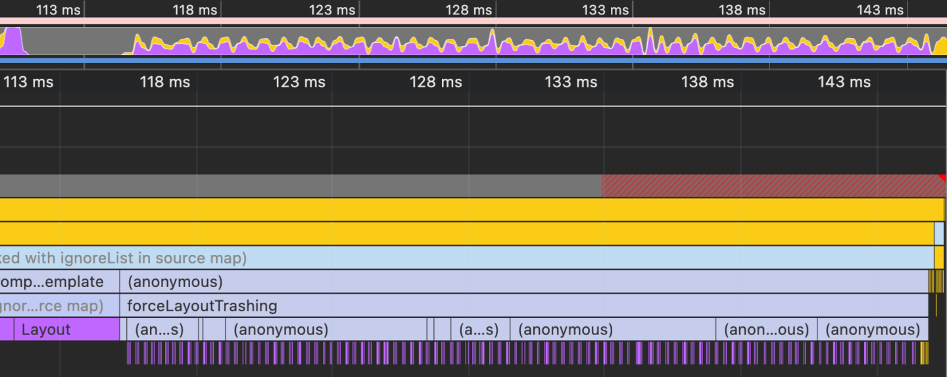Click the (anonymous) block just left of (anon...ous)

coord(613,330)
